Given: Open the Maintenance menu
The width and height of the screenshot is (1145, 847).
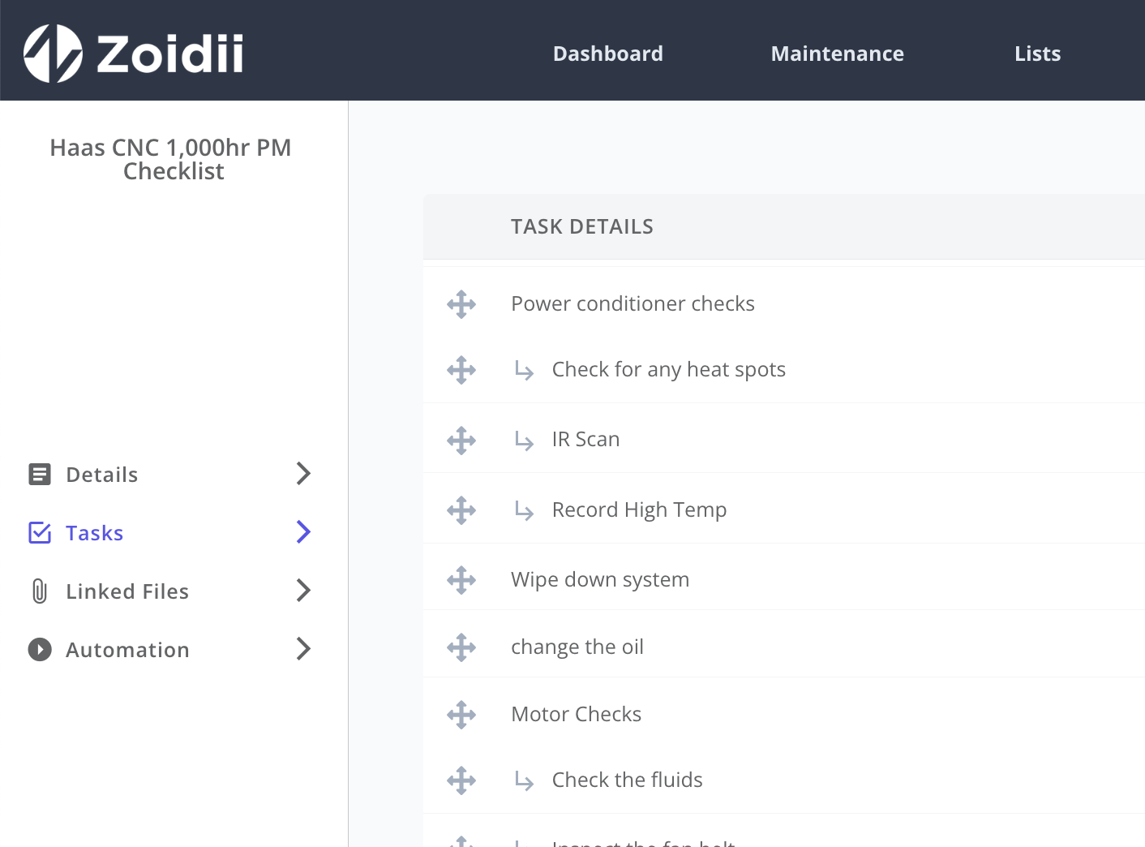Looking at the screenshot, I should 838,54.
